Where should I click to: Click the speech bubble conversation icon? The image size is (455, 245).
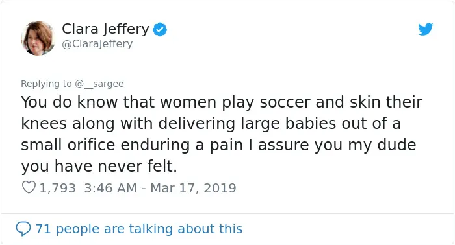pos(23,229)
